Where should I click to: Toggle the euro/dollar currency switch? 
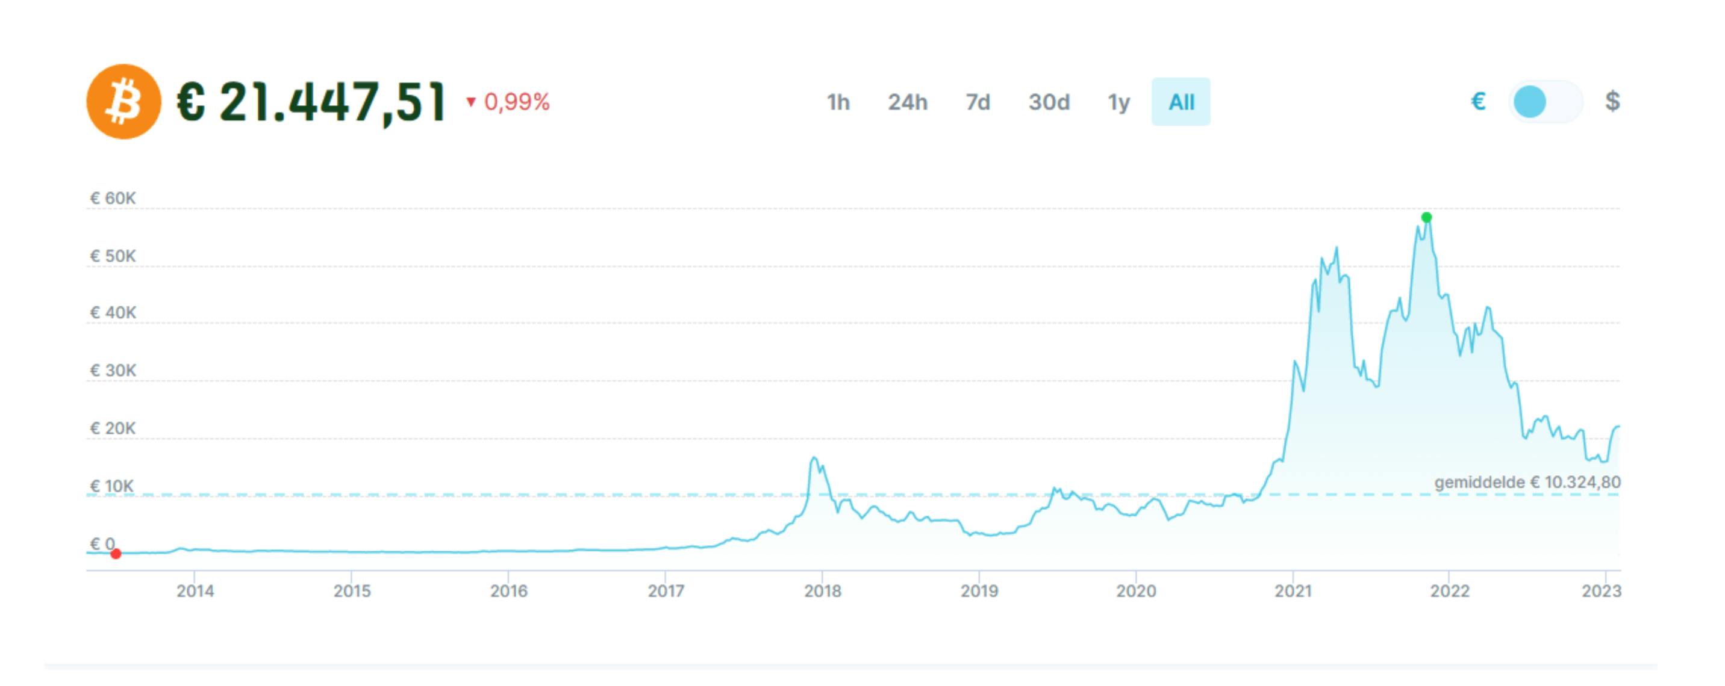pos(1545,102)
